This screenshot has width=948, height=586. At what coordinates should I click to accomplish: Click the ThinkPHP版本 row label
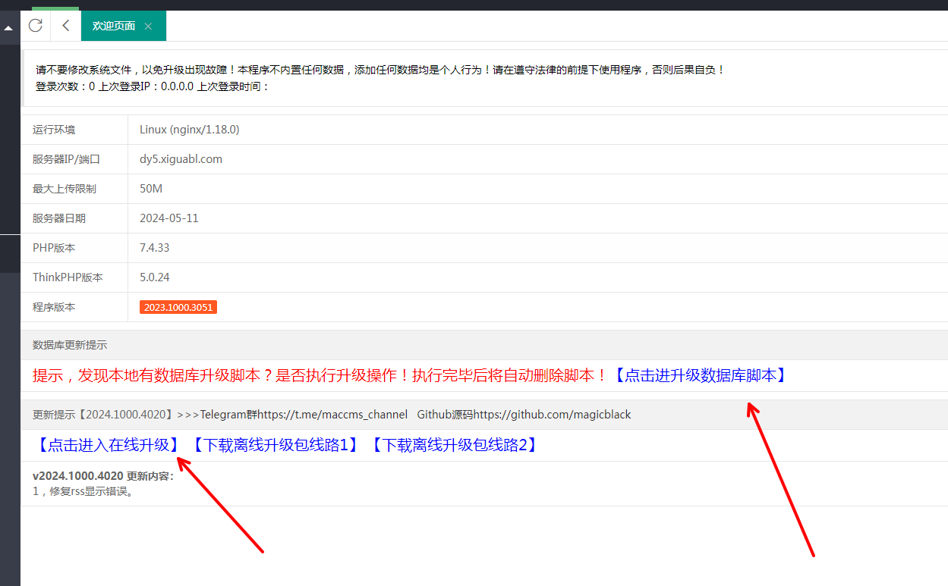point(68,277)
